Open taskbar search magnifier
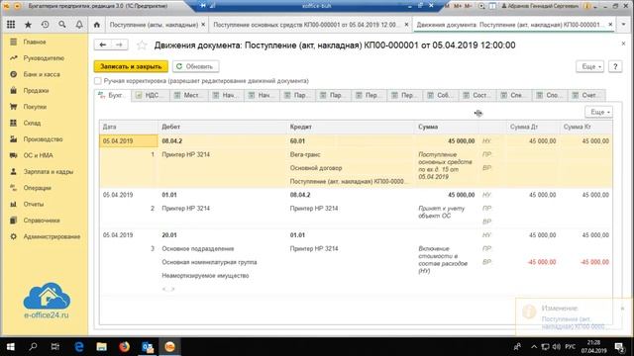Screen dimensions: 634x356 33,347
